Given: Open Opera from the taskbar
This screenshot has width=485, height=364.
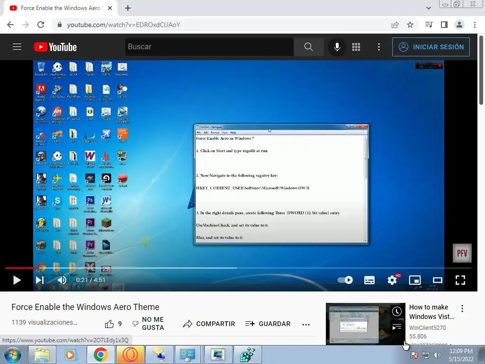Looking at the screenshot, I should pos(130,355).
